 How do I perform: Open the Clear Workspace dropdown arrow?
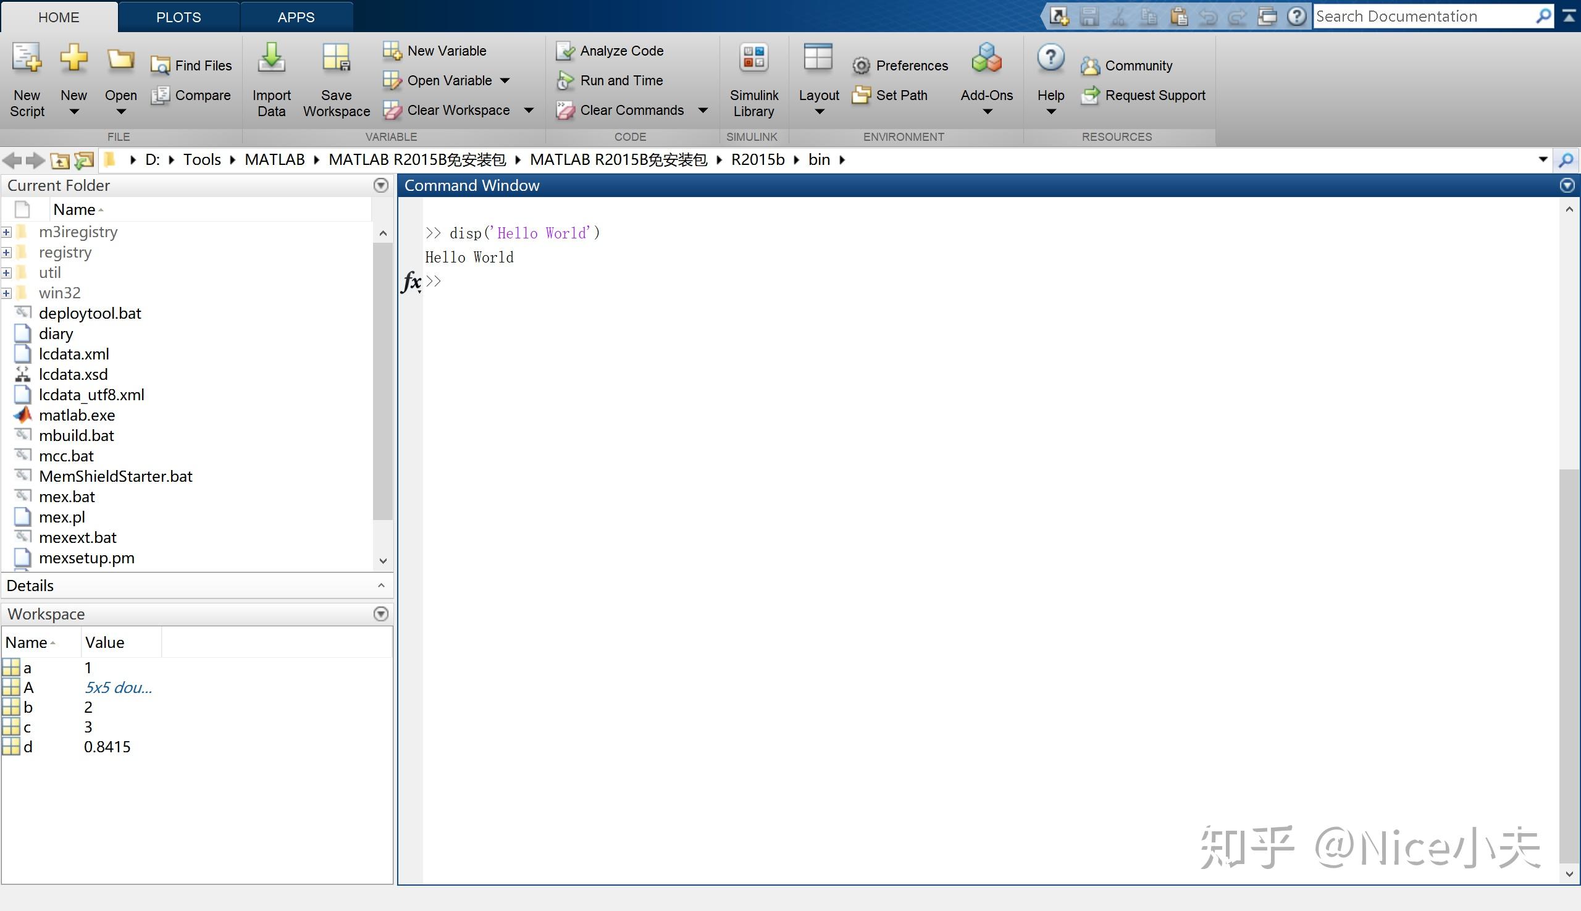tap(529, 111)
